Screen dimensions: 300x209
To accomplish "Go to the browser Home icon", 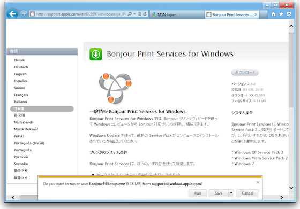I will (274, 14).
